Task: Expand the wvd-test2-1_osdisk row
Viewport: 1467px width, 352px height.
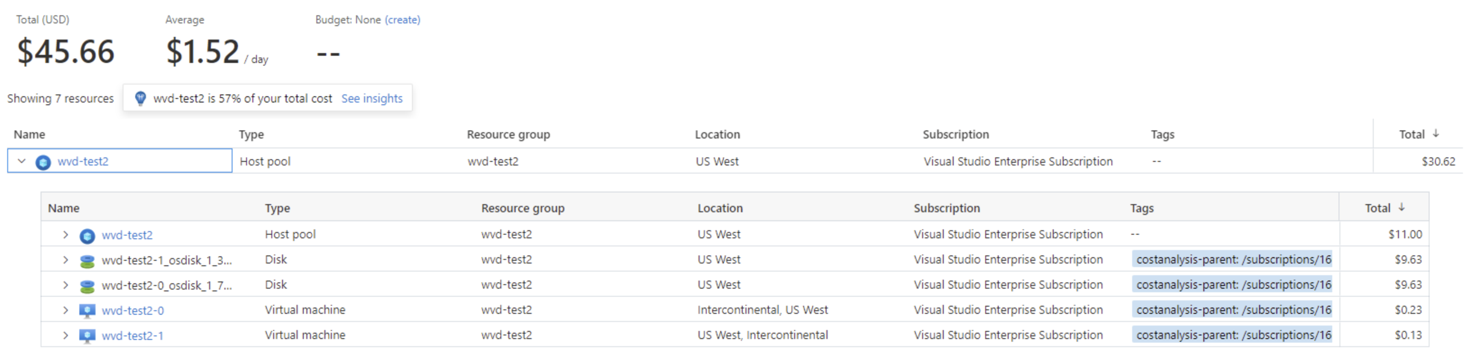Action: pyautogui.click(x=65, y=260)
